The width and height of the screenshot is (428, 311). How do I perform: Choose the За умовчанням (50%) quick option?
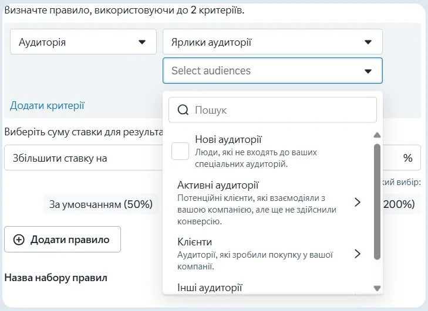pos(101,204)
